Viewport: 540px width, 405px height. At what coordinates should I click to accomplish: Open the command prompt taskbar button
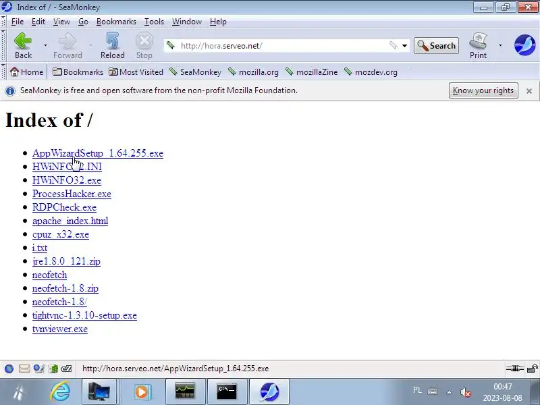pos(227,391)
